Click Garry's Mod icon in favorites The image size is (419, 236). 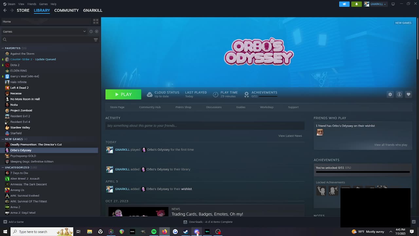[7, 76]
